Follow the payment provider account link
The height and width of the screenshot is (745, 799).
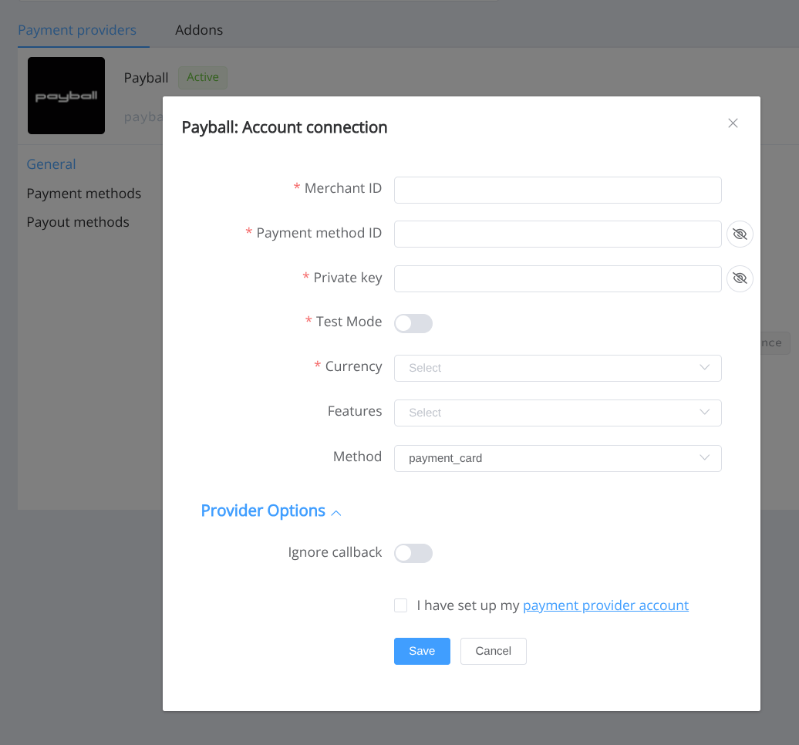click(605, 605)
